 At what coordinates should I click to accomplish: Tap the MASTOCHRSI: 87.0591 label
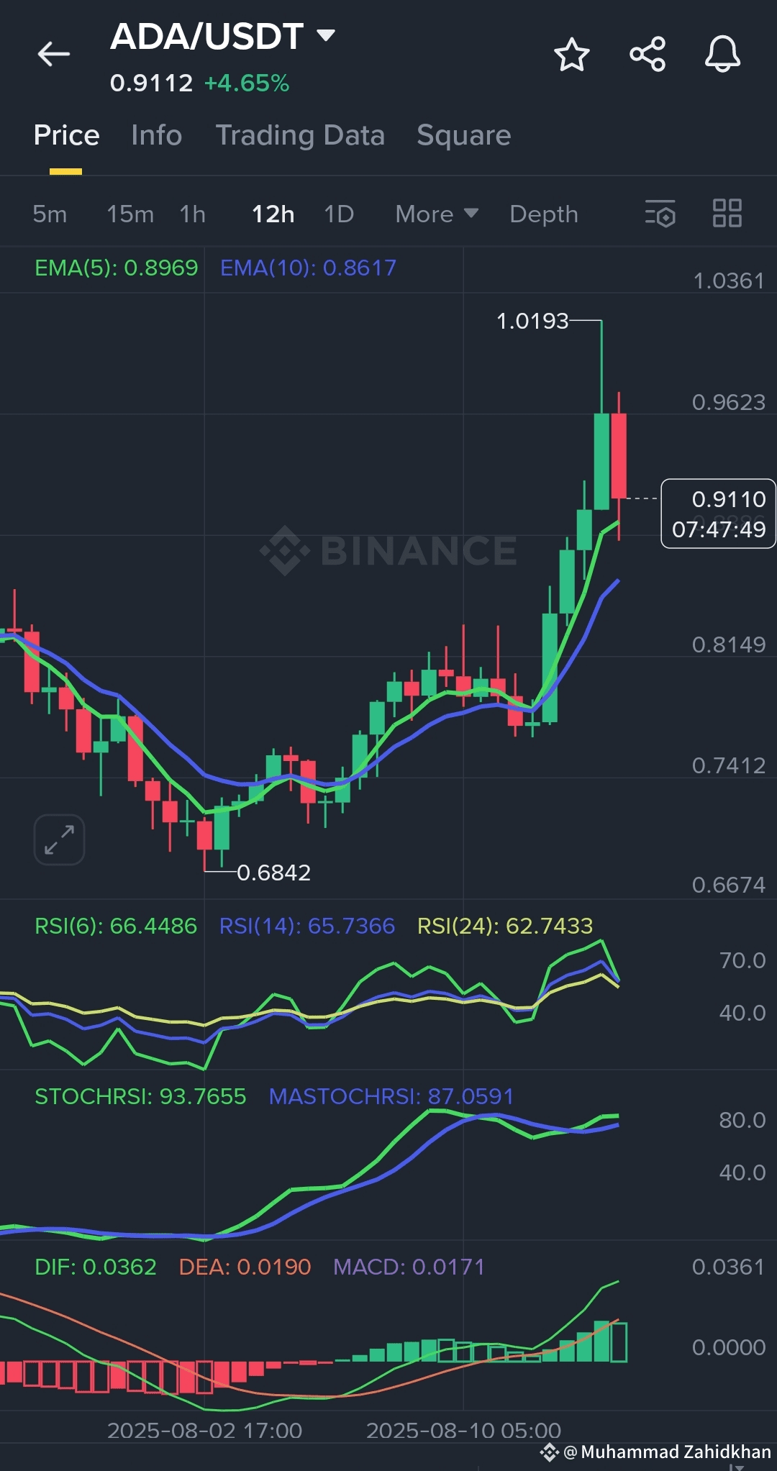[x=391, y=1096]
